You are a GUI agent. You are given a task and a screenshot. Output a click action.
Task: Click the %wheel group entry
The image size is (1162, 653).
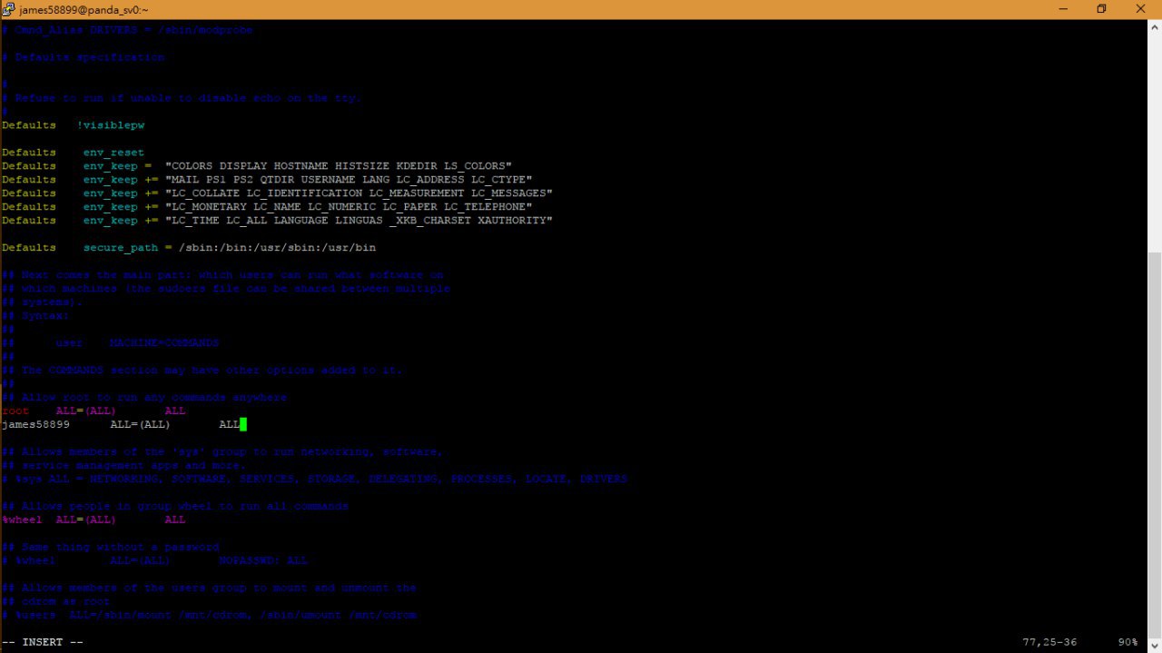click(x=22, y=519)
